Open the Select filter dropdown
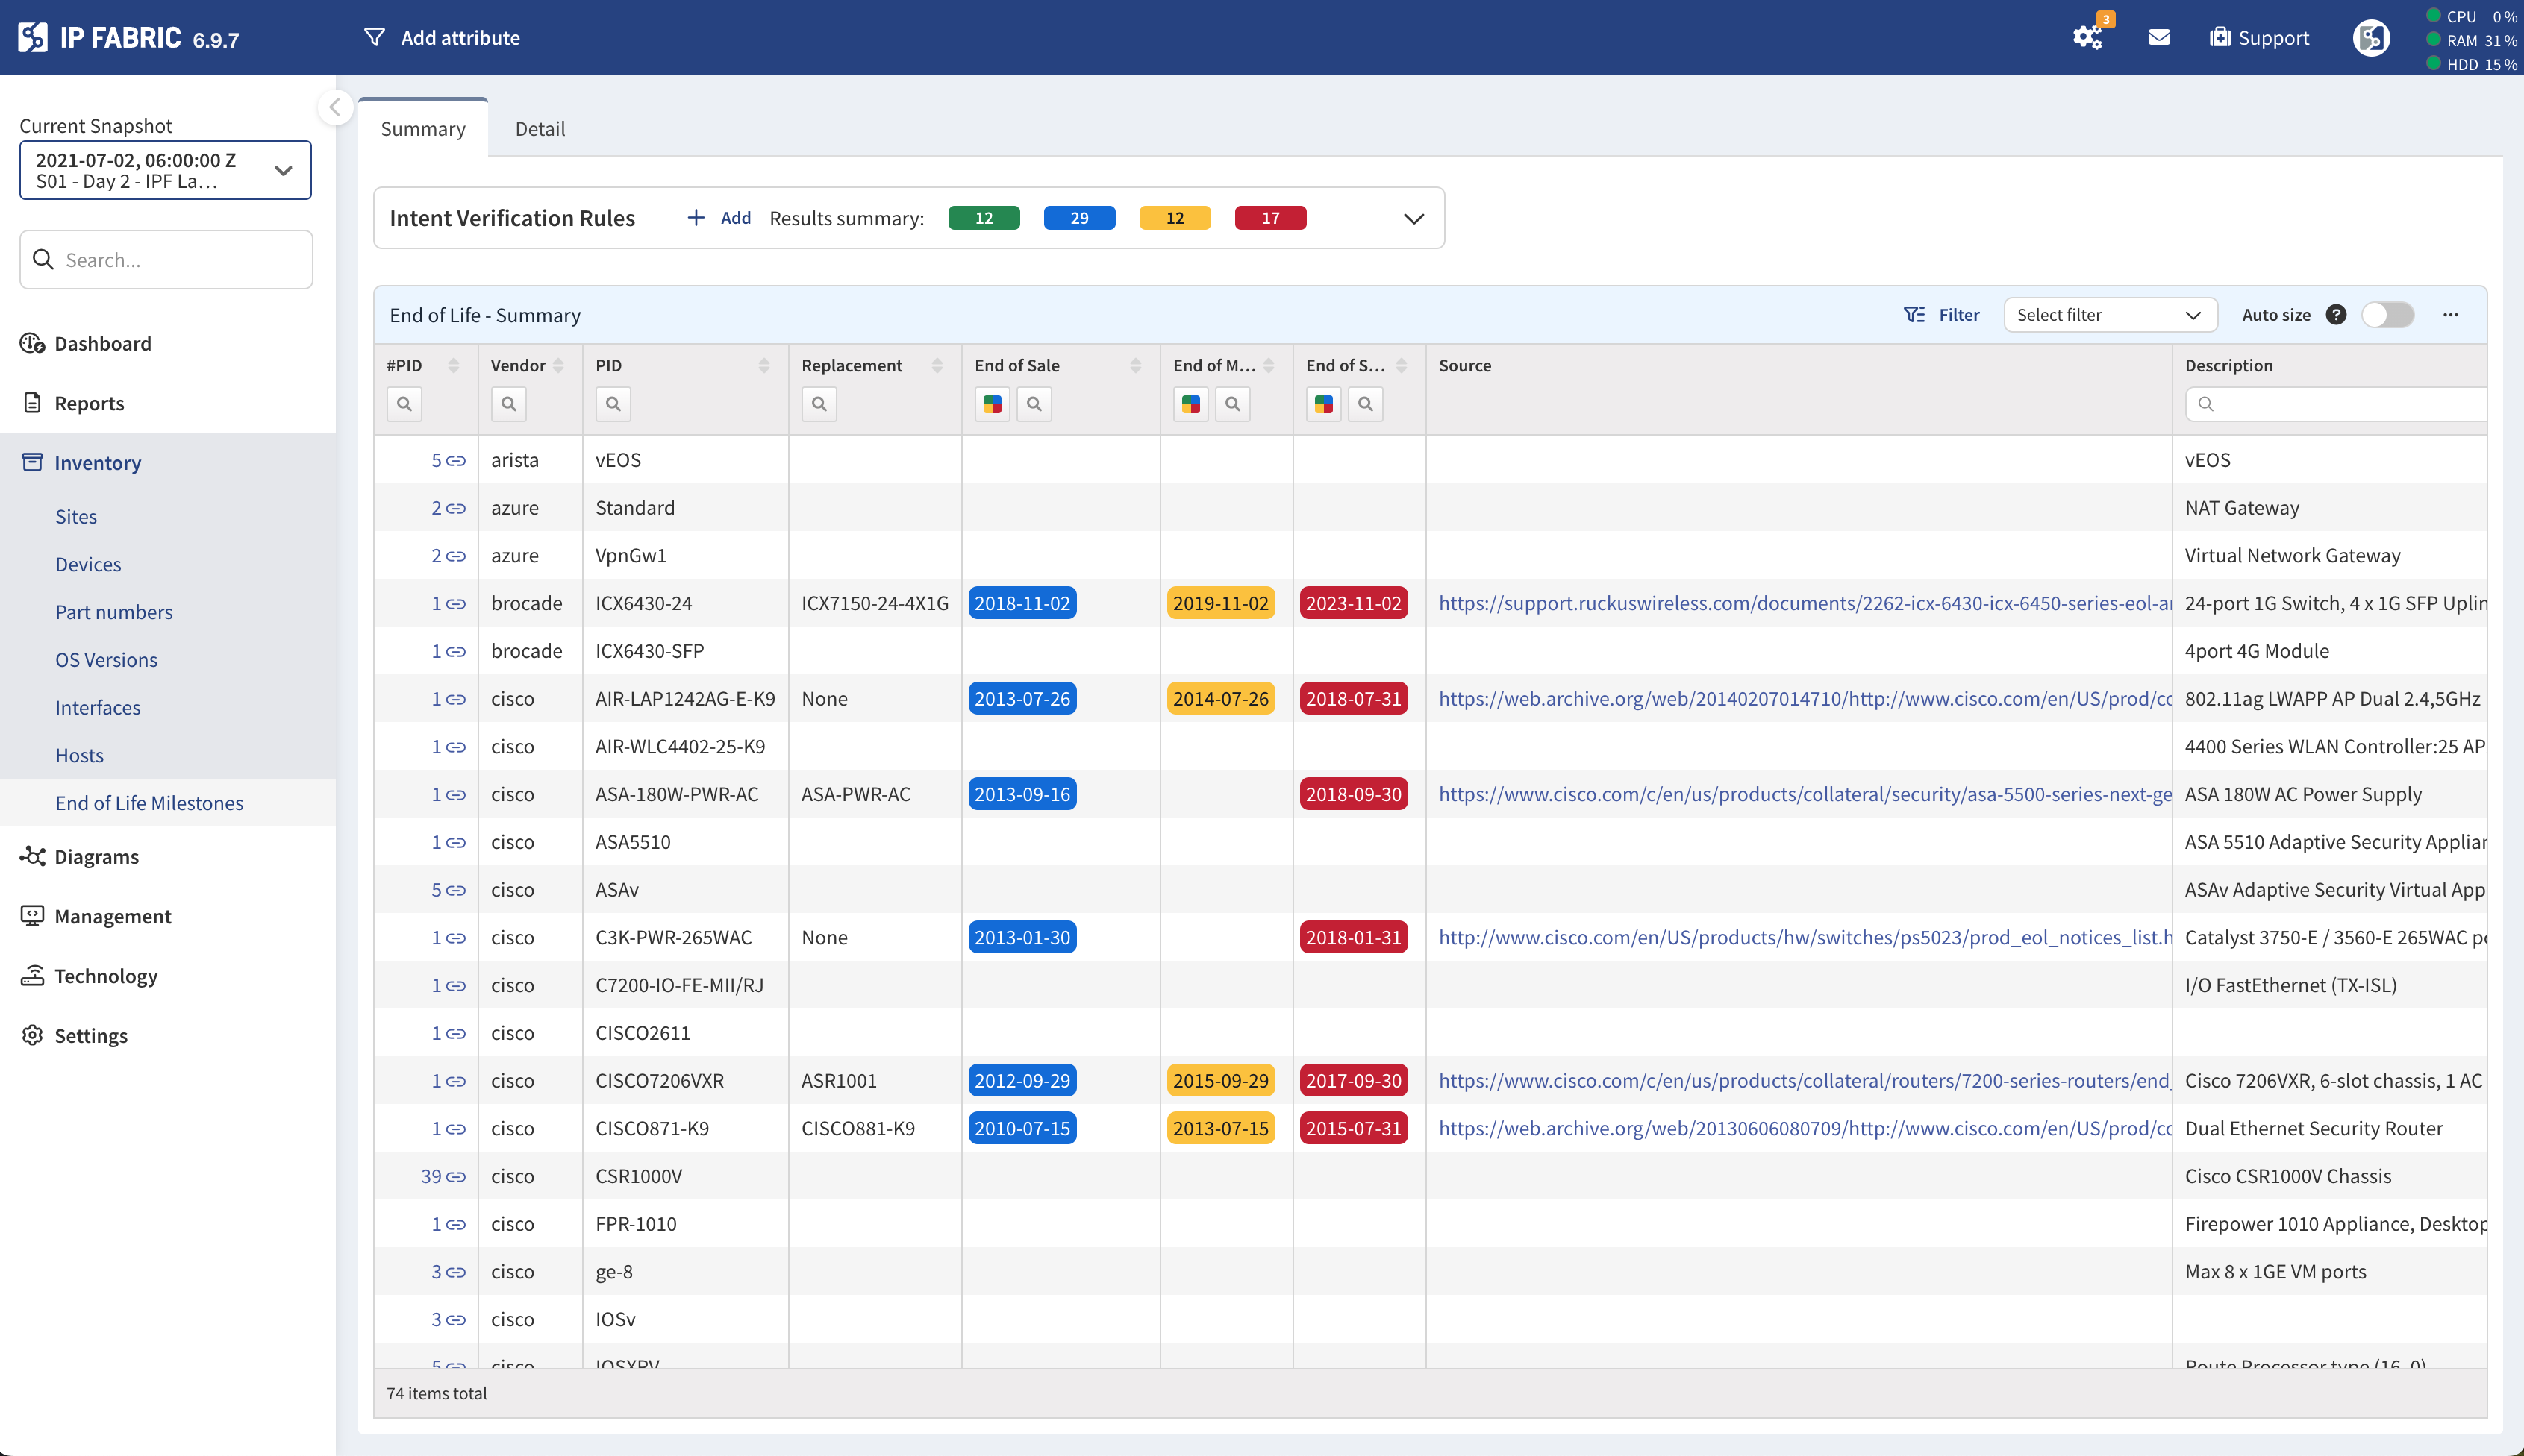This screenshot has height=1456, width=2524. [2110, 314]
